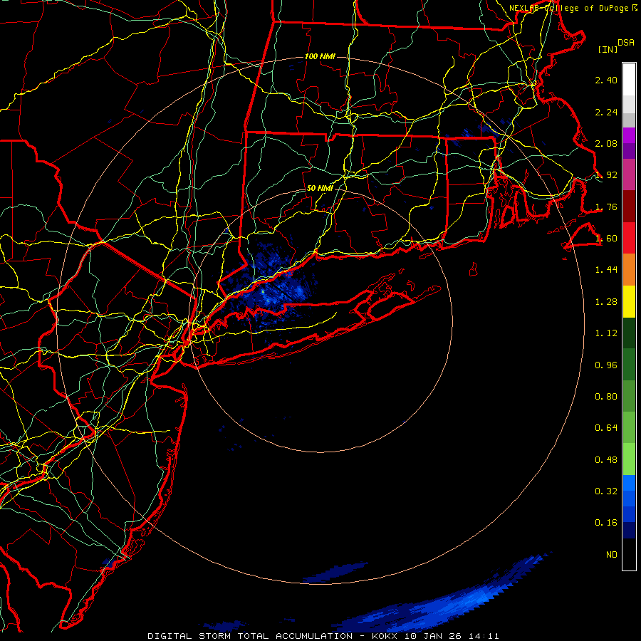Image resolution: width=641 pixels, height=641 pixels.
Task: Click the [IN] units label
Action: coord(608,49)
